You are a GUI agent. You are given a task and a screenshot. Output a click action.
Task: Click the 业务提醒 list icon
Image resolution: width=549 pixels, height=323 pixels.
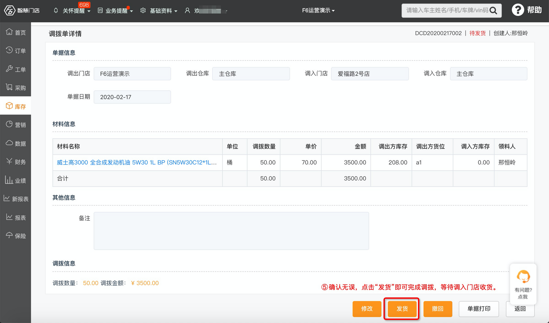[100, 10]
